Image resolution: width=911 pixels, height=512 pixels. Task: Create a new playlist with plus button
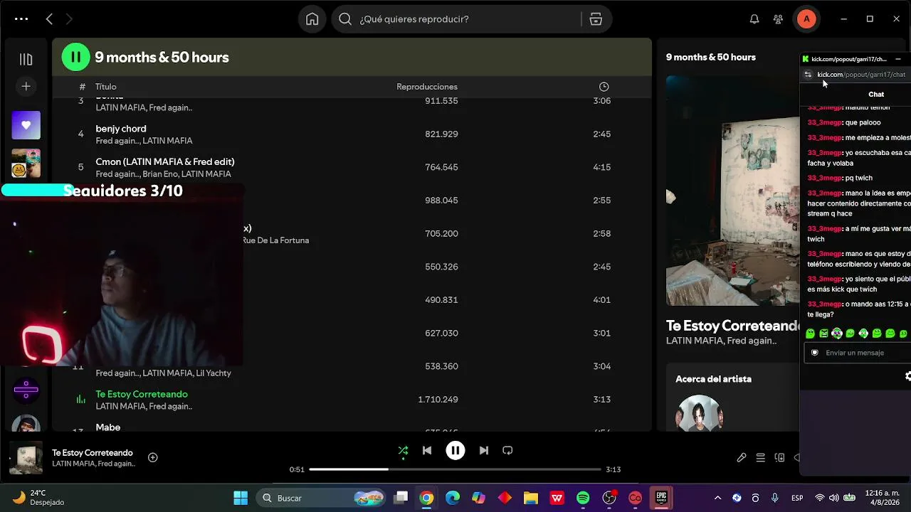pos(26,86)
